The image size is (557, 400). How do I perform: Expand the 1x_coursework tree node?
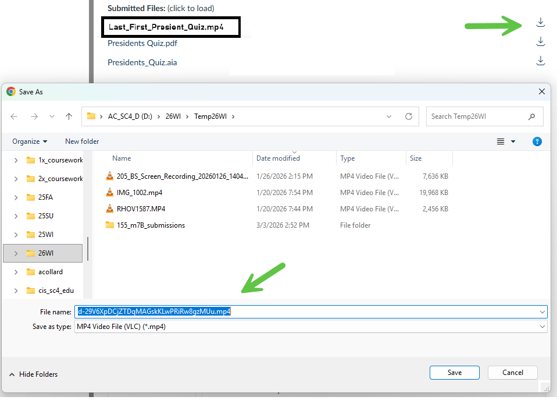click(16, 161)
